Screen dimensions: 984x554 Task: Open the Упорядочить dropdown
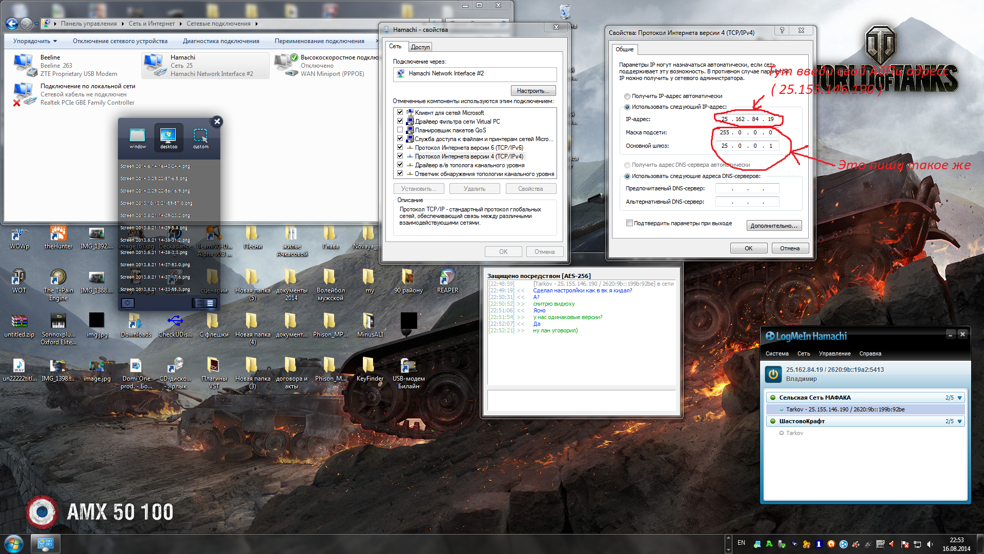click(x=35, y=41)
